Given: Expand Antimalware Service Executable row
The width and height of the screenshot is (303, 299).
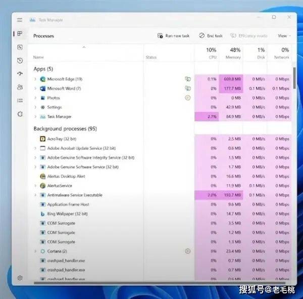Looking at the screenshot, I should click(x=35, y=195).
